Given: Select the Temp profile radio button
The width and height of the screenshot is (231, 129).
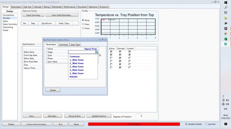Looking at the screenshot, I should pos(83,20).
